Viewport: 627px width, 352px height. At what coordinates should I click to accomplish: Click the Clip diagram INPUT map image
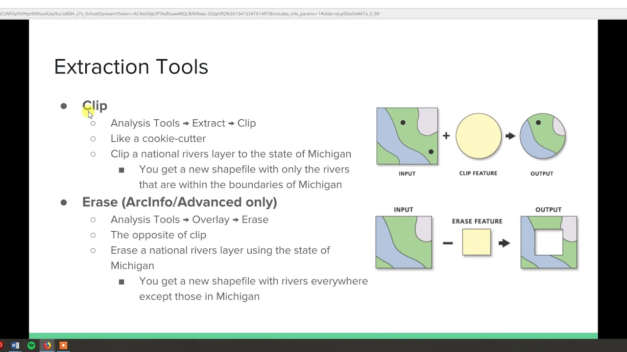click(x=407, y=136)
